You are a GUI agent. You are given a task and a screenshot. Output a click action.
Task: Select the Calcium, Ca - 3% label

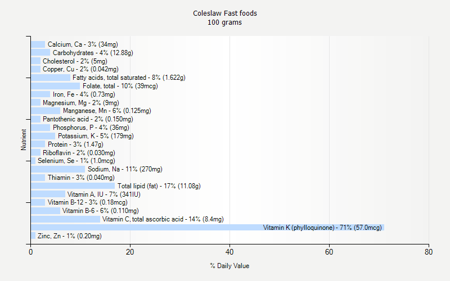(x=83, y=44)
